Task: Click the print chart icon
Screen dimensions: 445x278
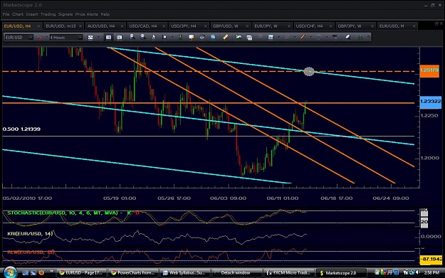Action: click(x=249, y=38)
